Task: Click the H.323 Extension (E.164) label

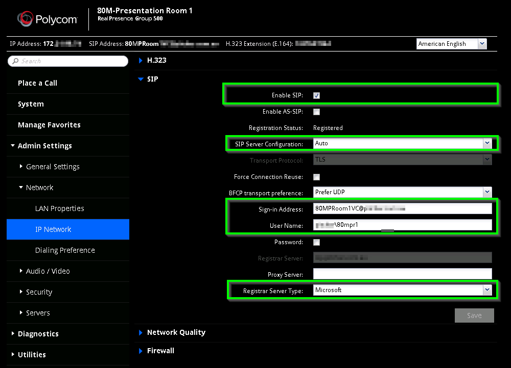Action: tap(260, 44)
